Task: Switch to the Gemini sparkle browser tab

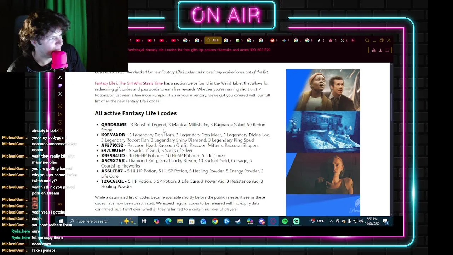Action: point(284,40)
